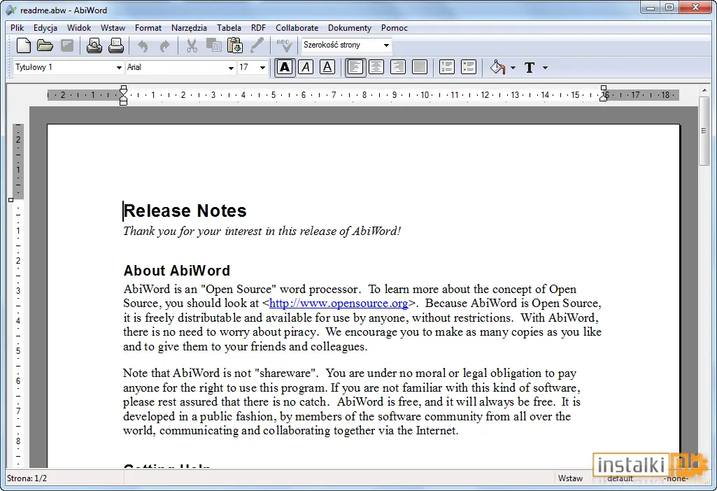717x491 pixels.
Task: Click the cut scissors icon
Action: pos(192,45)
